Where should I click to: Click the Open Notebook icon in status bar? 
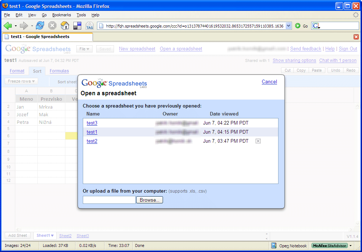[273, 245]
